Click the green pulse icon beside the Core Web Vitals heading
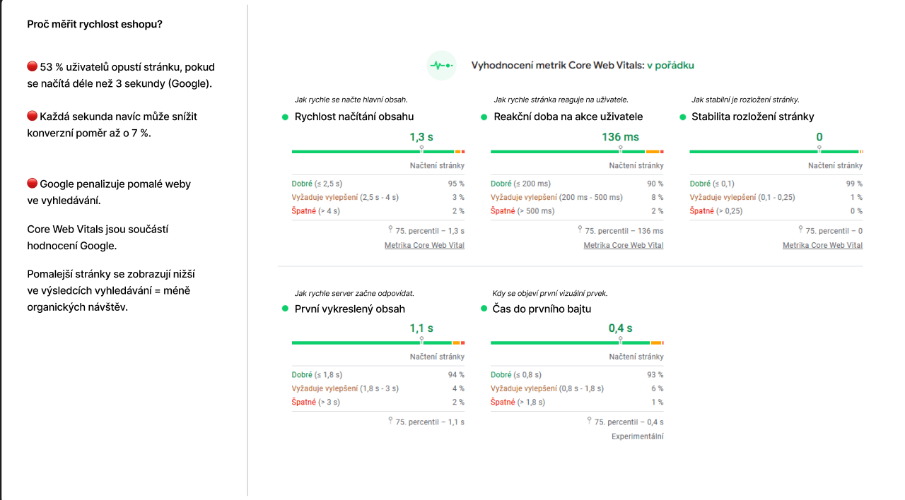The height and width of the screenshot is (500, 905). 441,65
